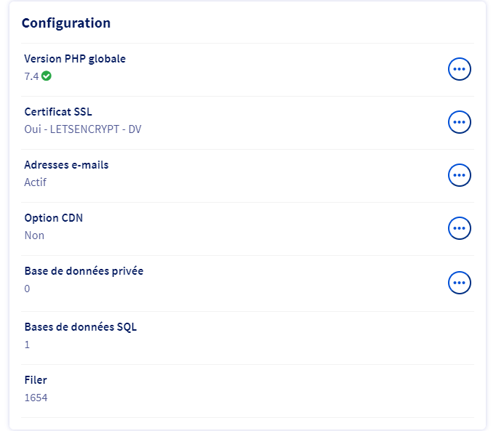Viewport: 496px width, 431px height.
Task: Click the Non value under Option CDN
Action: [34, 235]
